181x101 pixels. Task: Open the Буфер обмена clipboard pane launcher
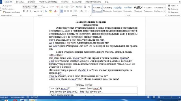21,15
